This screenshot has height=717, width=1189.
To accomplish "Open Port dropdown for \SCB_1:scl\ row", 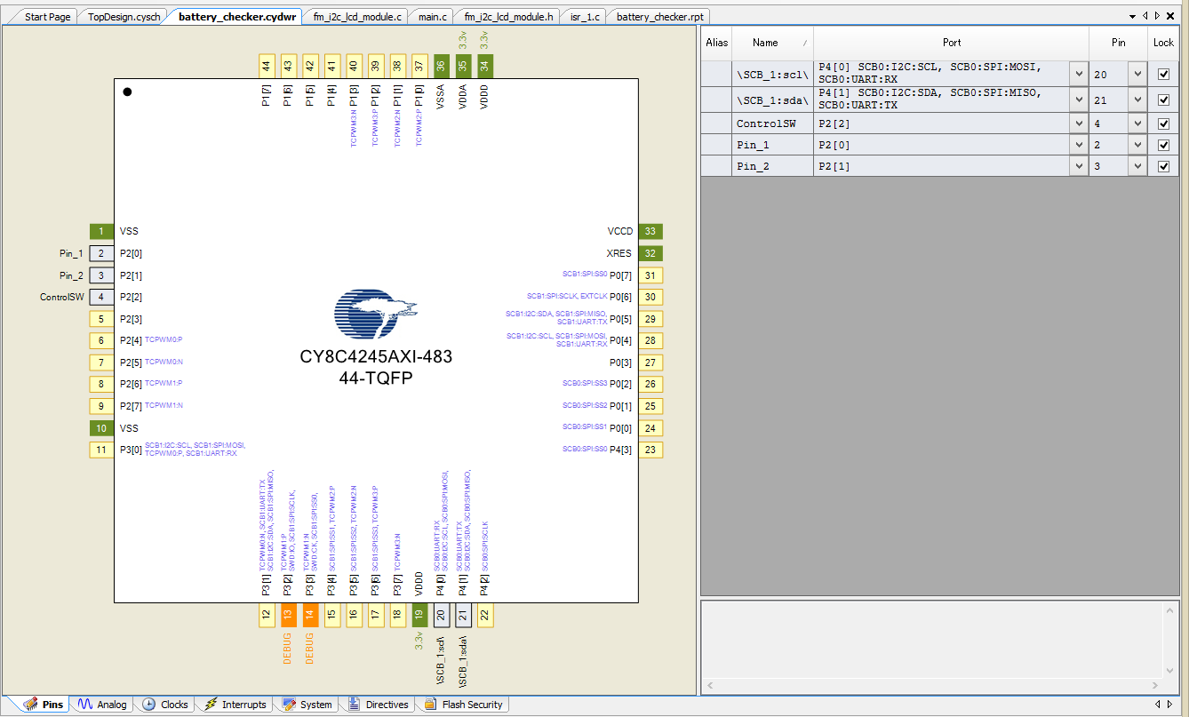I will point(1079,75).
